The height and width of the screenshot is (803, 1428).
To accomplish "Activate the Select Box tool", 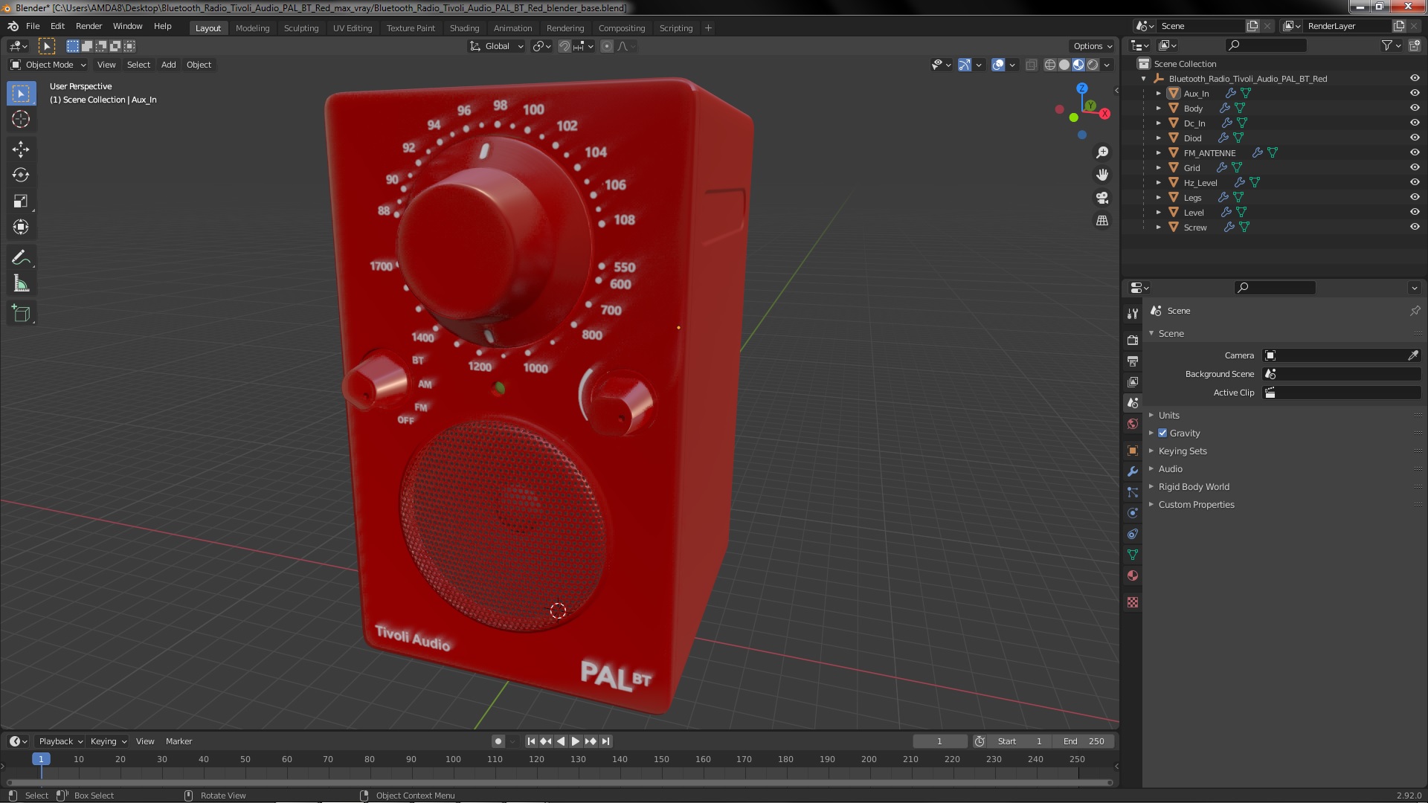I will [x=21, y=94].
